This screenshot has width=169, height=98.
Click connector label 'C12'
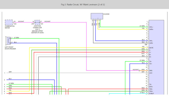click(15, 24)
